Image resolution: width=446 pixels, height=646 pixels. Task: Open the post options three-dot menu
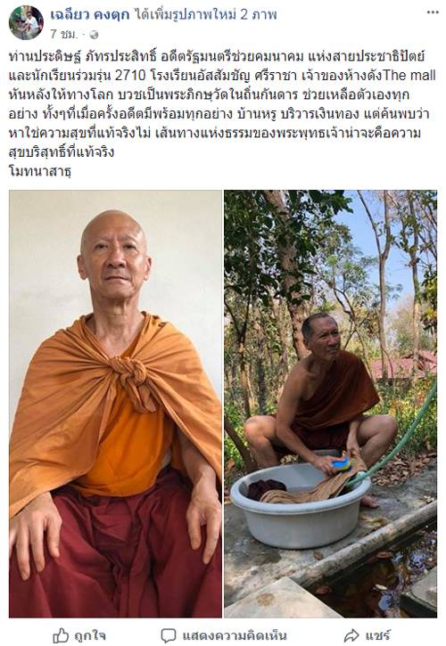coord(433,12)
